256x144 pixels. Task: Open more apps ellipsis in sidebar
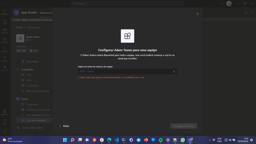coord(5,78)
